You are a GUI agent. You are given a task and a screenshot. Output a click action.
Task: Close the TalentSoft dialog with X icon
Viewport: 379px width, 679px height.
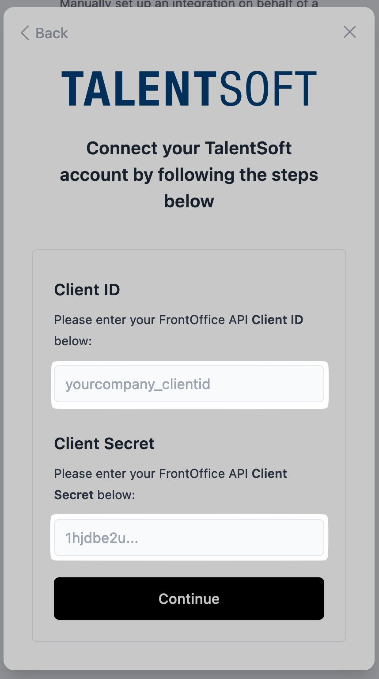click(350, 32)
